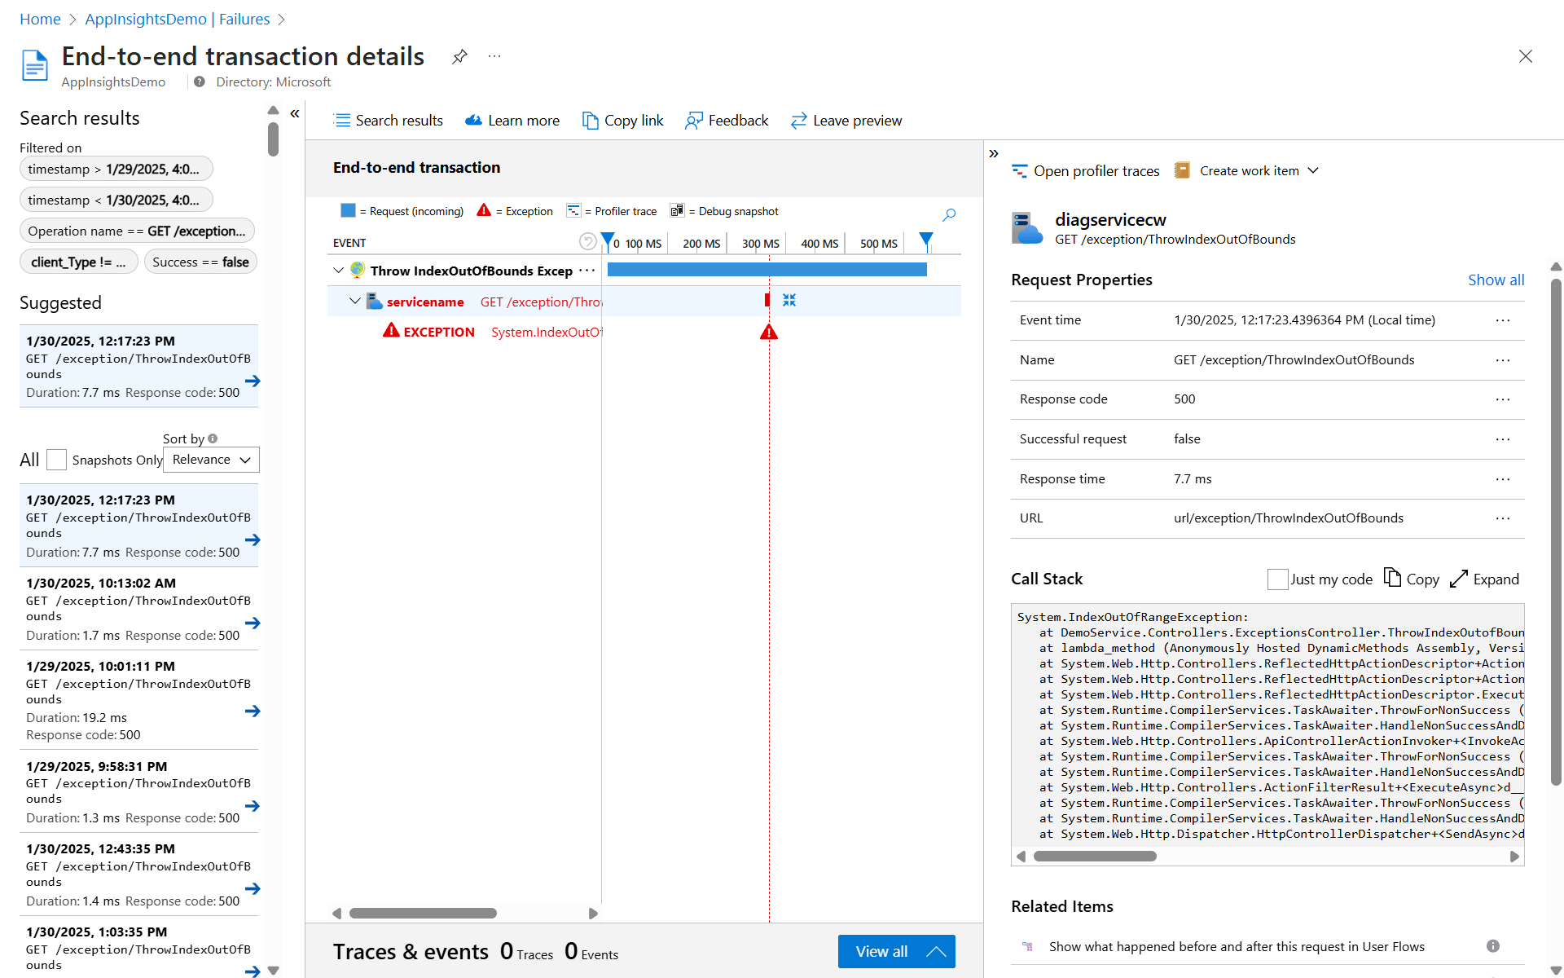The height and width of the screenshot is (978, 1564).
Task: Pin the transaction details blade
Action: coord(459,56)
